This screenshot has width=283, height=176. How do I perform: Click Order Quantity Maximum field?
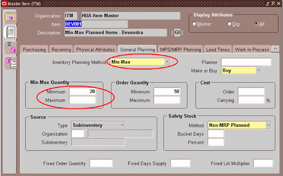[x=167, y=100]
